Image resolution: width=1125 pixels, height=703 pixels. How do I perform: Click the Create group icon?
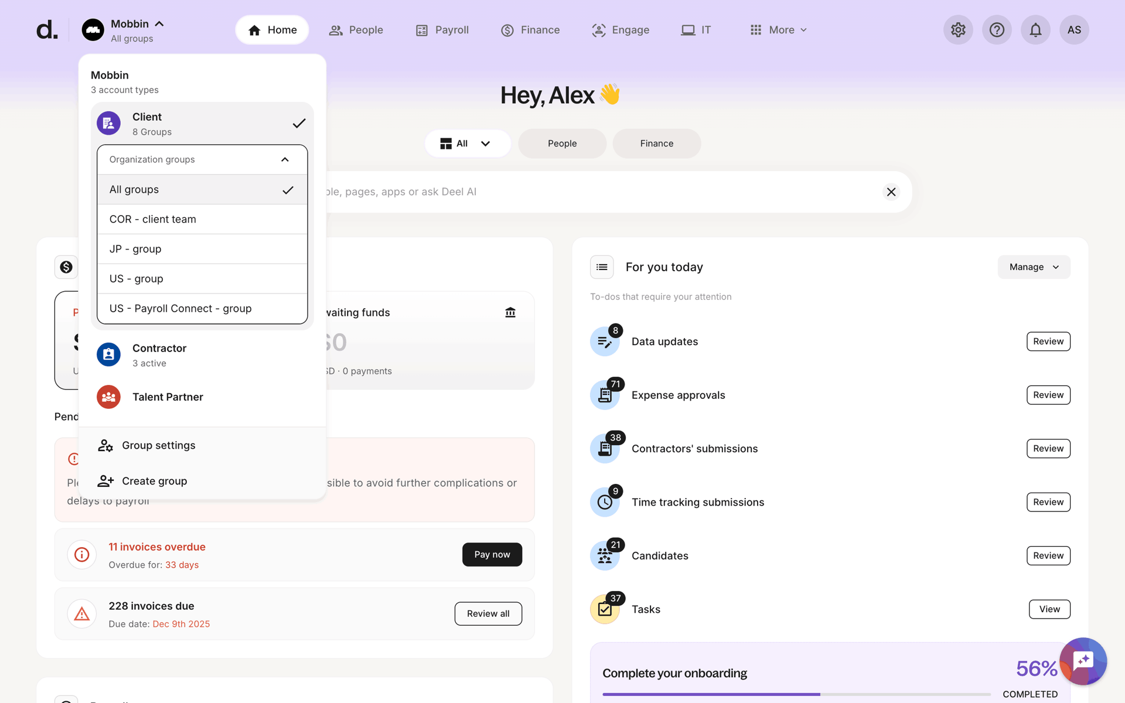click(105, 481)
